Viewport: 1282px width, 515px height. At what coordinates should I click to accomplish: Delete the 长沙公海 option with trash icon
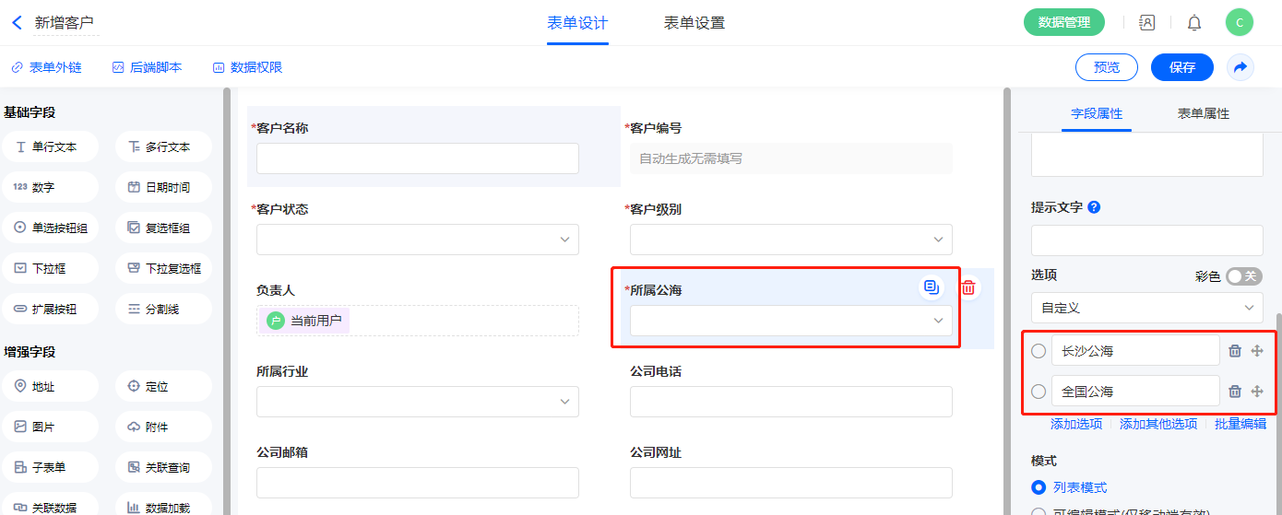[1235, 350]
